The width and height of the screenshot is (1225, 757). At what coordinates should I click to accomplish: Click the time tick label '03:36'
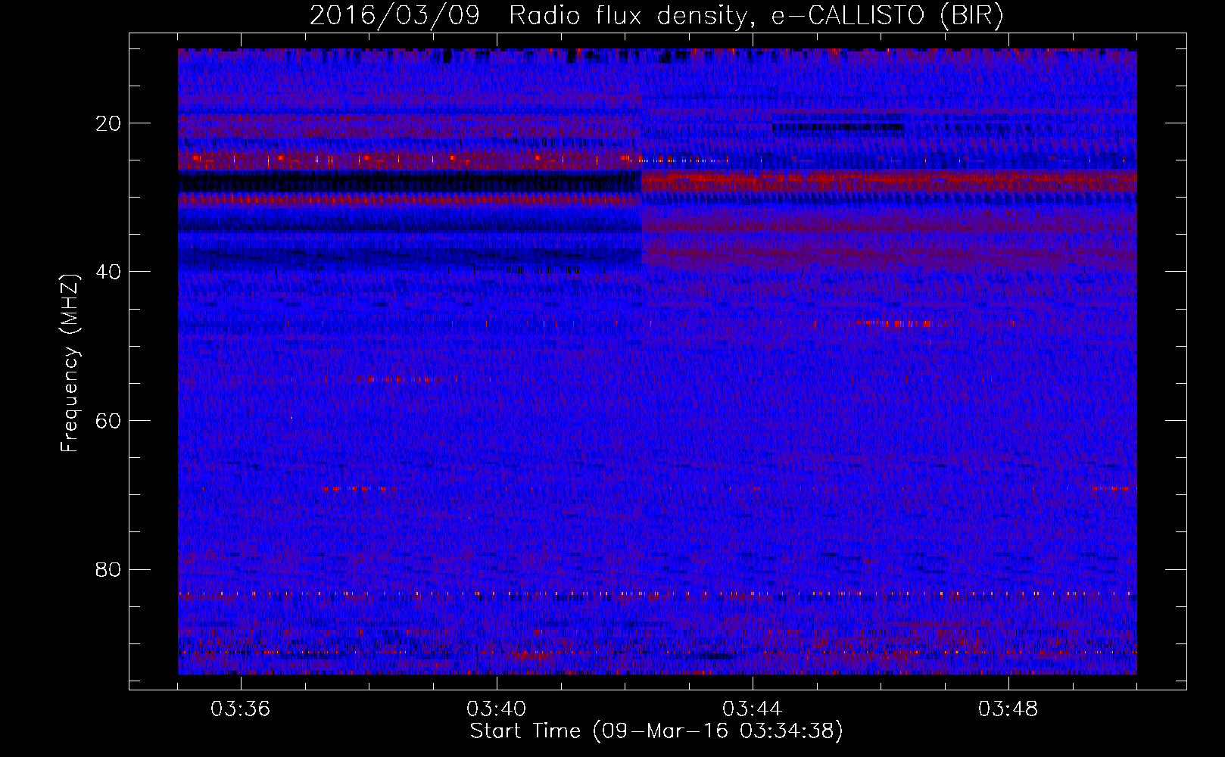[241, 709]
